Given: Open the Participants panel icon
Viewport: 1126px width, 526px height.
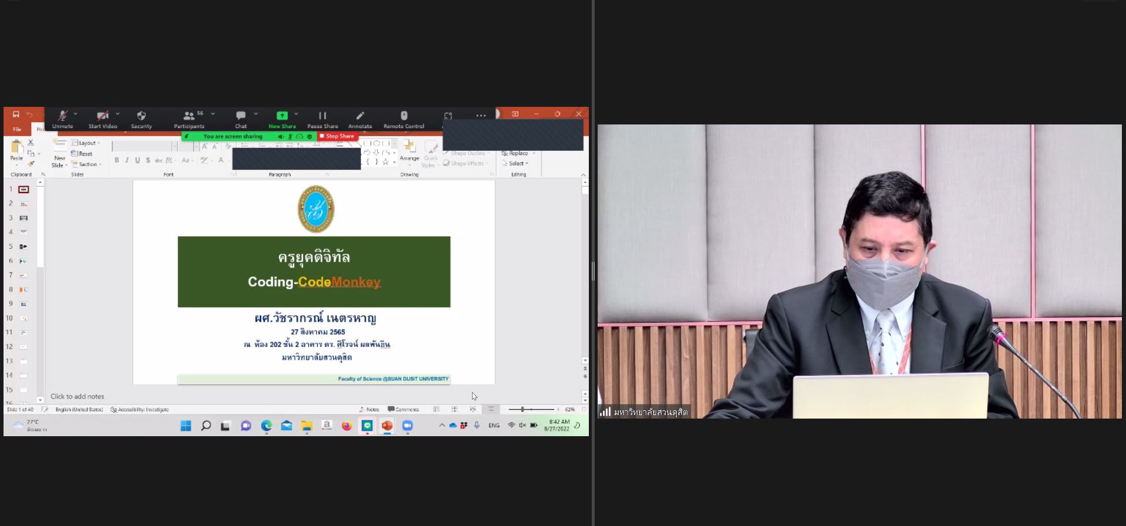Looking at the screenshot, I should coord(188,116).
